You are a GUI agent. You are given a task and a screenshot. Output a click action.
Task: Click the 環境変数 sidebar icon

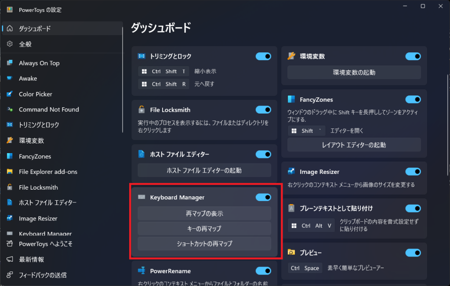[x=10, y=140]
